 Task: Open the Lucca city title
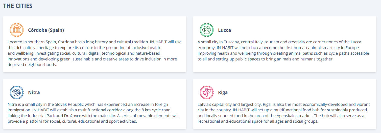coord(224,30)
